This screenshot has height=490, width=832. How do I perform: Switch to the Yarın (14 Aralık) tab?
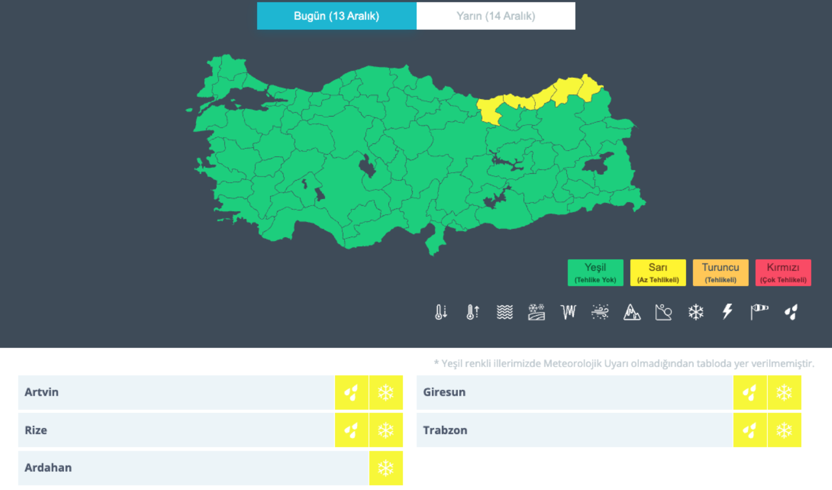coord(495,16)
